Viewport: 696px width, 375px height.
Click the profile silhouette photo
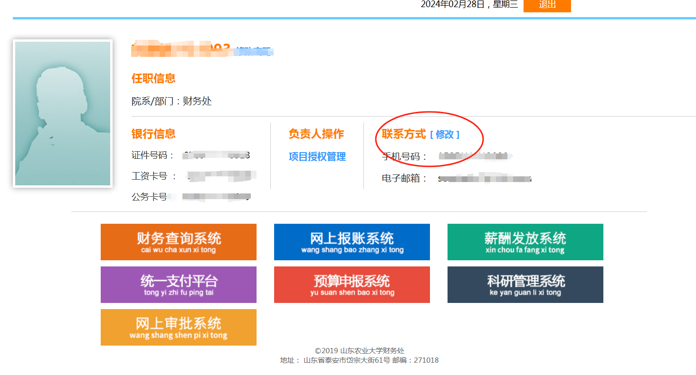click(x=63, y=113)
